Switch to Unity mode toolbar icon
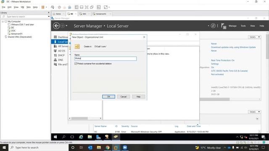The height and width of the screenshot is (151, 269). tap(92, 7)
